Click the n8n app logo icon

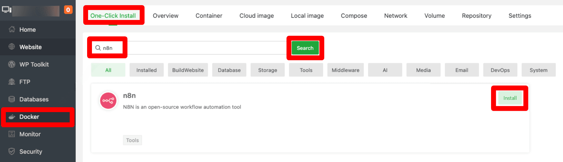(108, 100)
